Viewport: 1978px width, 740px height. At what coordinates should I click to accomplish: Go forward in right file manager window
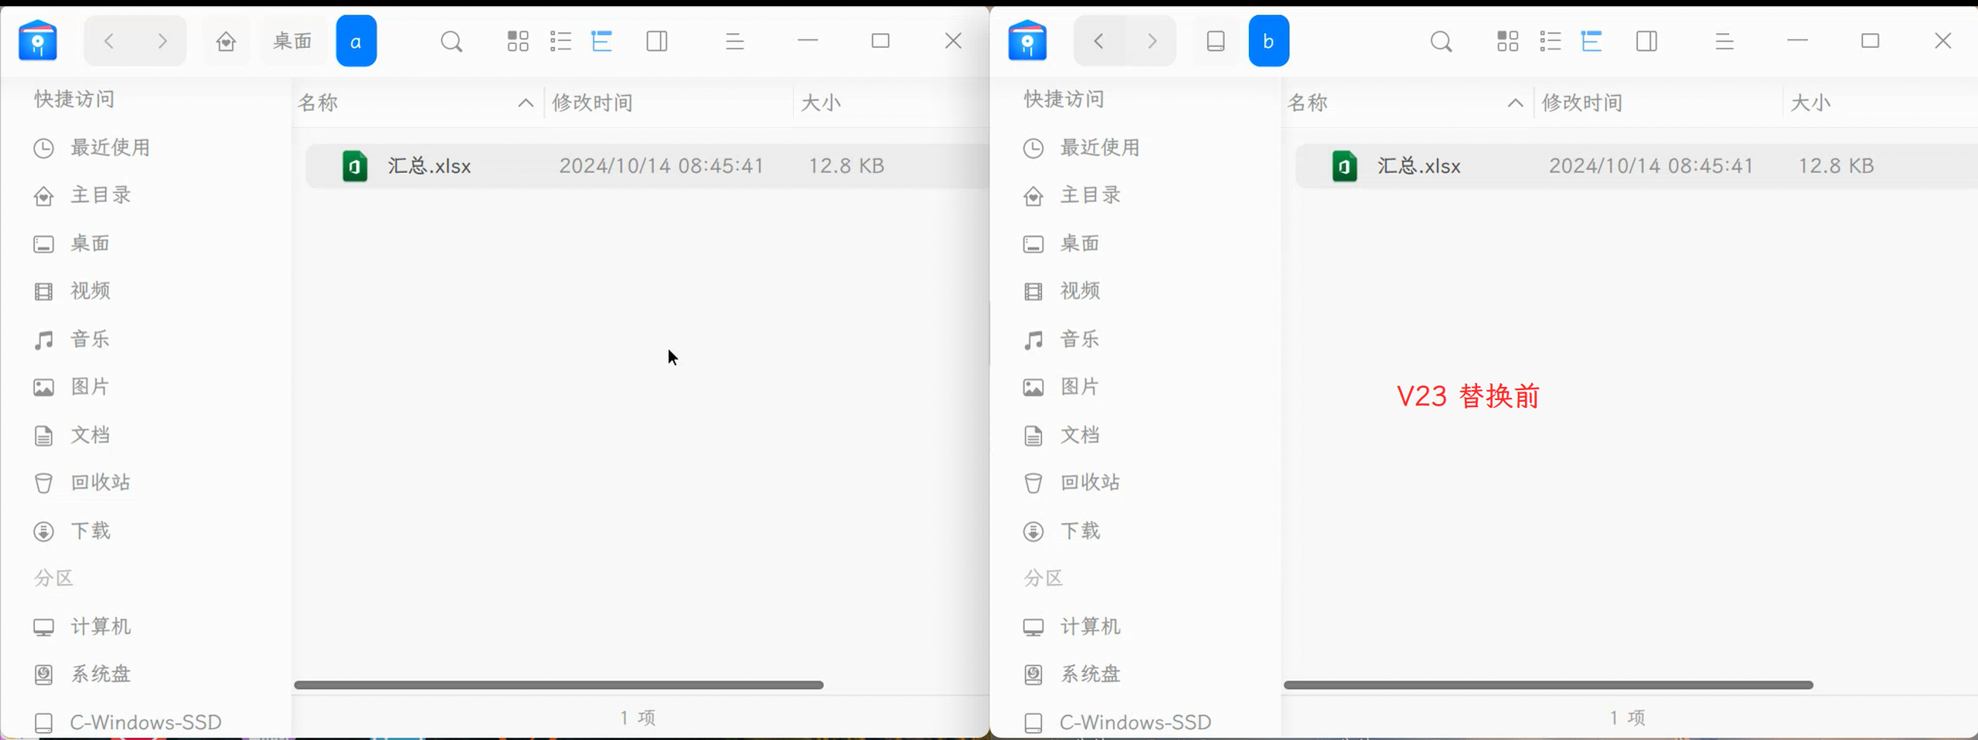(1152, 41)
